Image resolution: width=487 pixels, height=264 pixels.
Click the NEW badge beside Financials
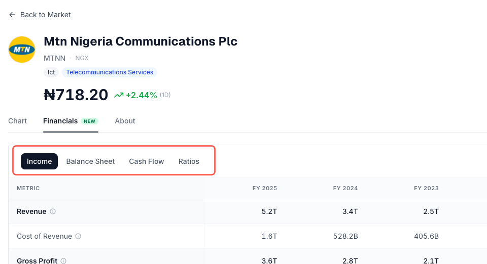point(90,121)
